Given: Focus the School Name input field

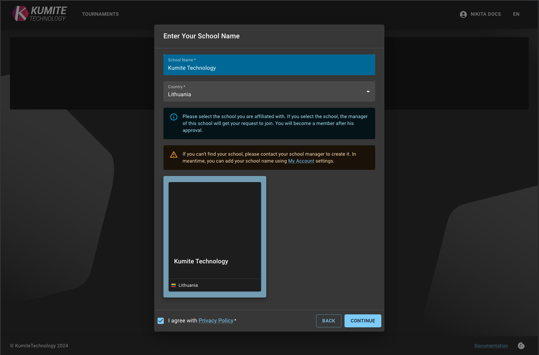Looking at the screenshot, I should coord(269,68).
